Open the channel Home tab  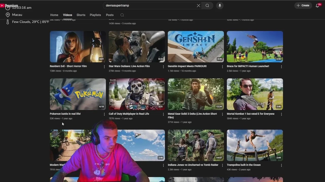[x=54, y=15]
